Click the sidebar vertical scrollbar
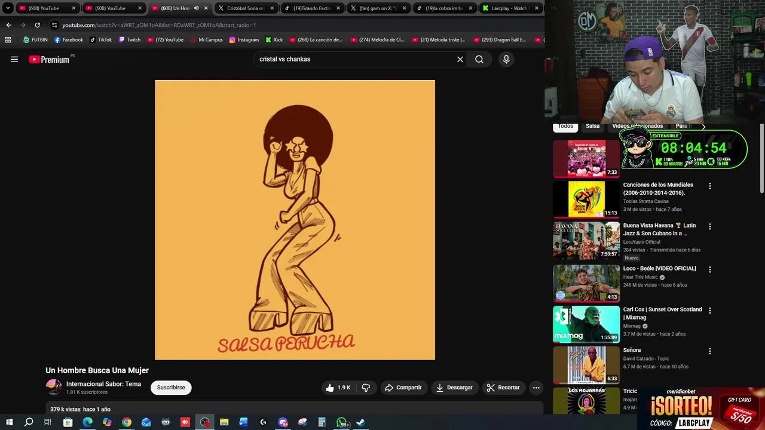765x430 pixels. (x=761, y=158)
